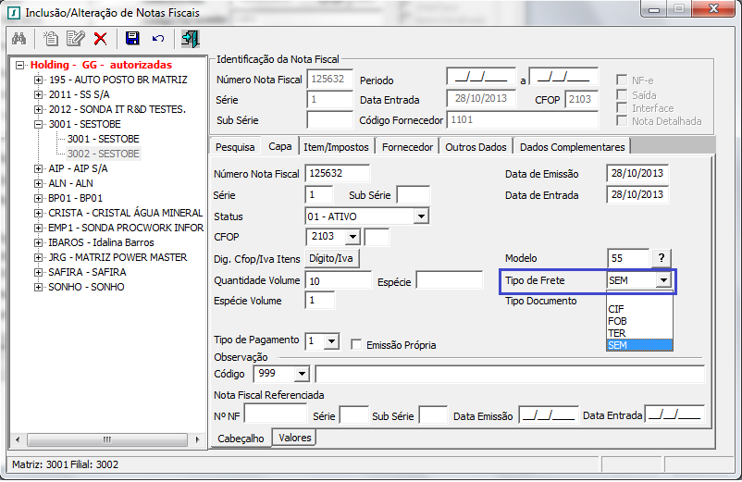Toggle the NF-e checkbox
The height and width of the screenshot is (482, 742).
pos(623,80)
